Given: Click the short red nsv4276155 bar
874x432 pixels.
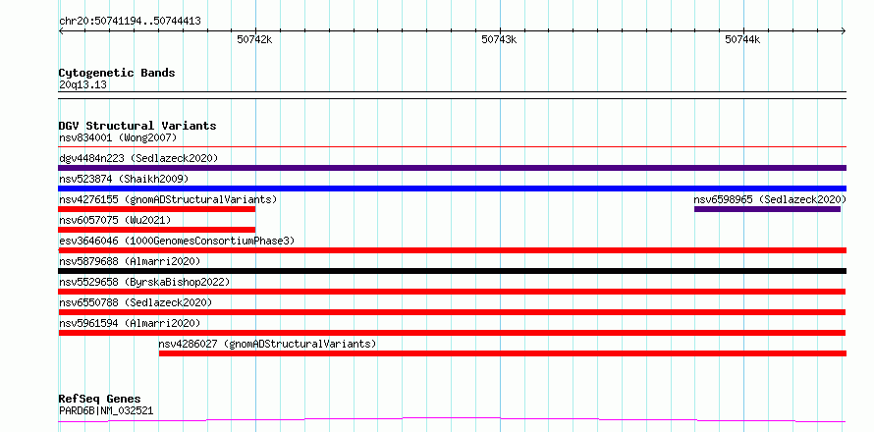Looking at the screenshot, I should point(156,209).
